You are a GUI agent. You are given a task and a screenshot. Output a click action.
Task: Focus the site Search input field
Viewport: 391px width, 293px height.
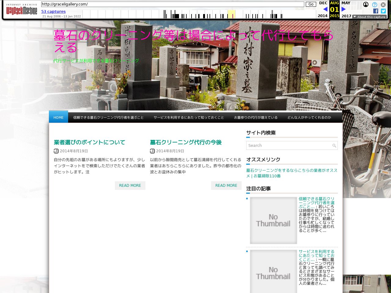[x=289, y=146]
